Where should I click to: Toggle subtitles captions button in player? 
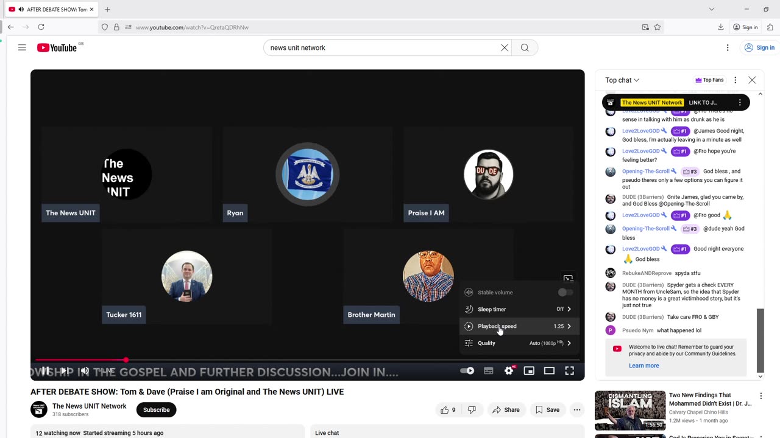489,370
